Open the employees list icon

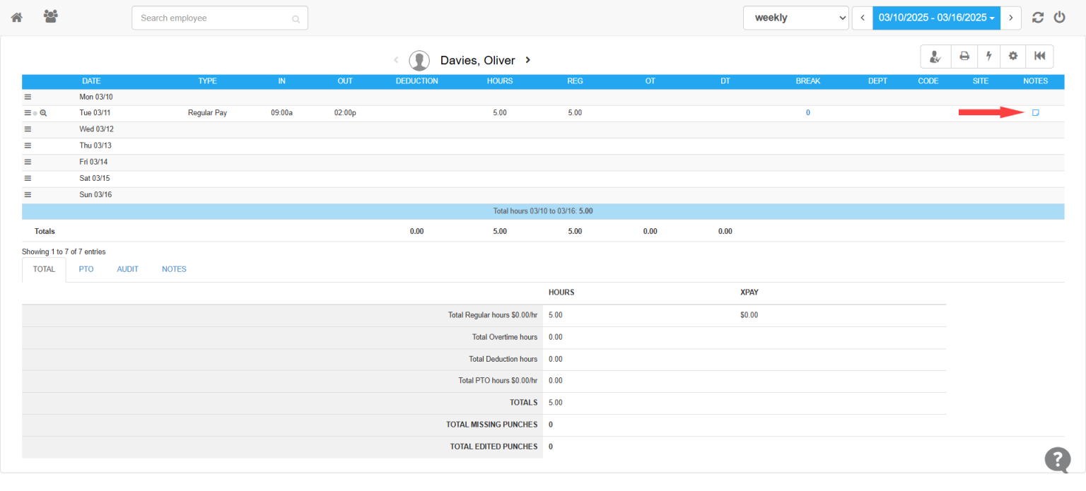tap(49, 16)
